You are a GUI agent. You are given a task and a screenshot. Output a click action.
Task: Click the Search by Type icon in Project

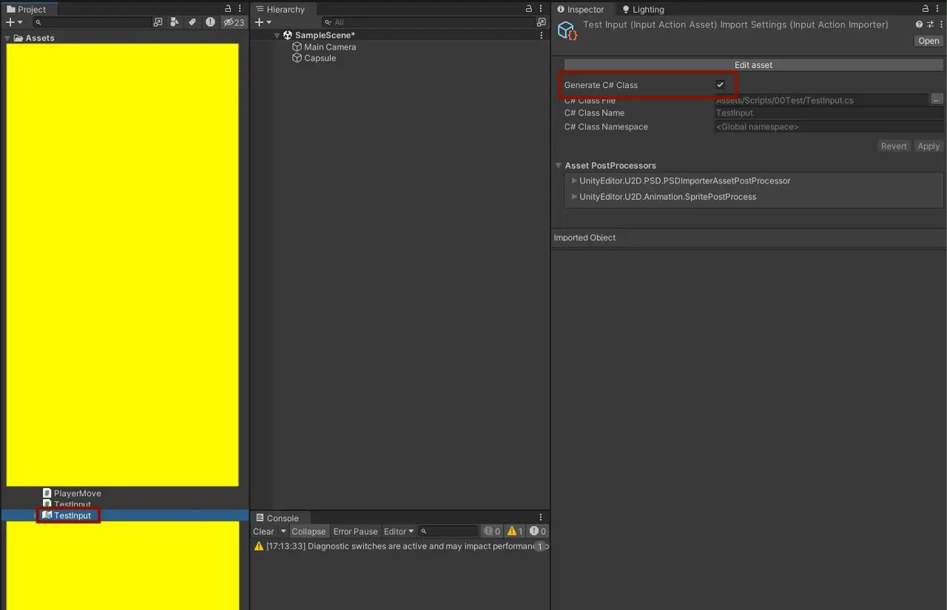[x=175, y=22]
